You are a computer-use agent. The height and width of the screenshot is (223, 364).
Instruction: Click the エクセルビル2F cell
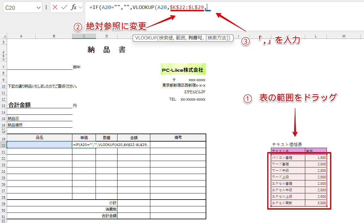tap(195, 92)
